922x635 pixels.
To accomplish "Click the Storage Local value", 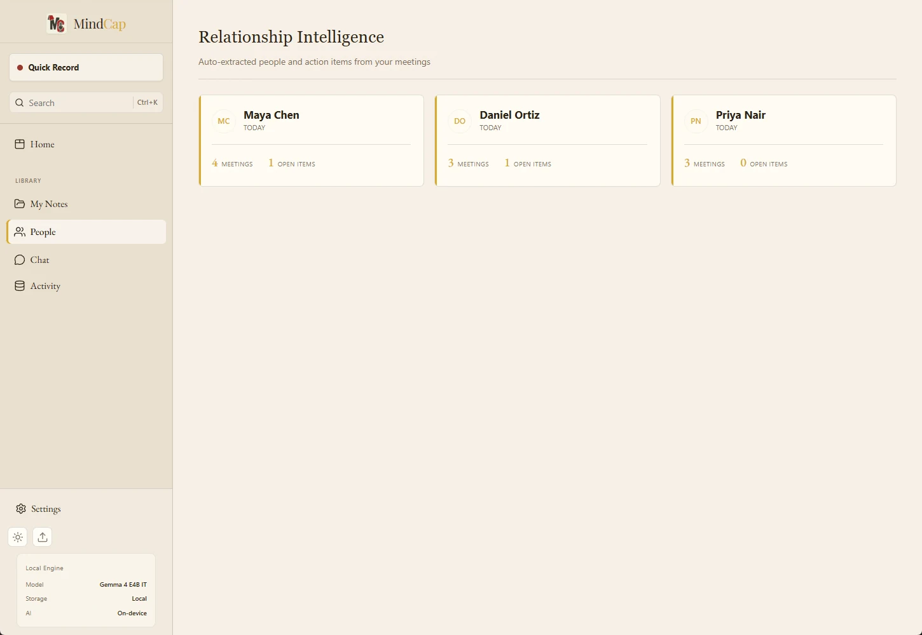I will pyautogui.click(x=139, y=599).
